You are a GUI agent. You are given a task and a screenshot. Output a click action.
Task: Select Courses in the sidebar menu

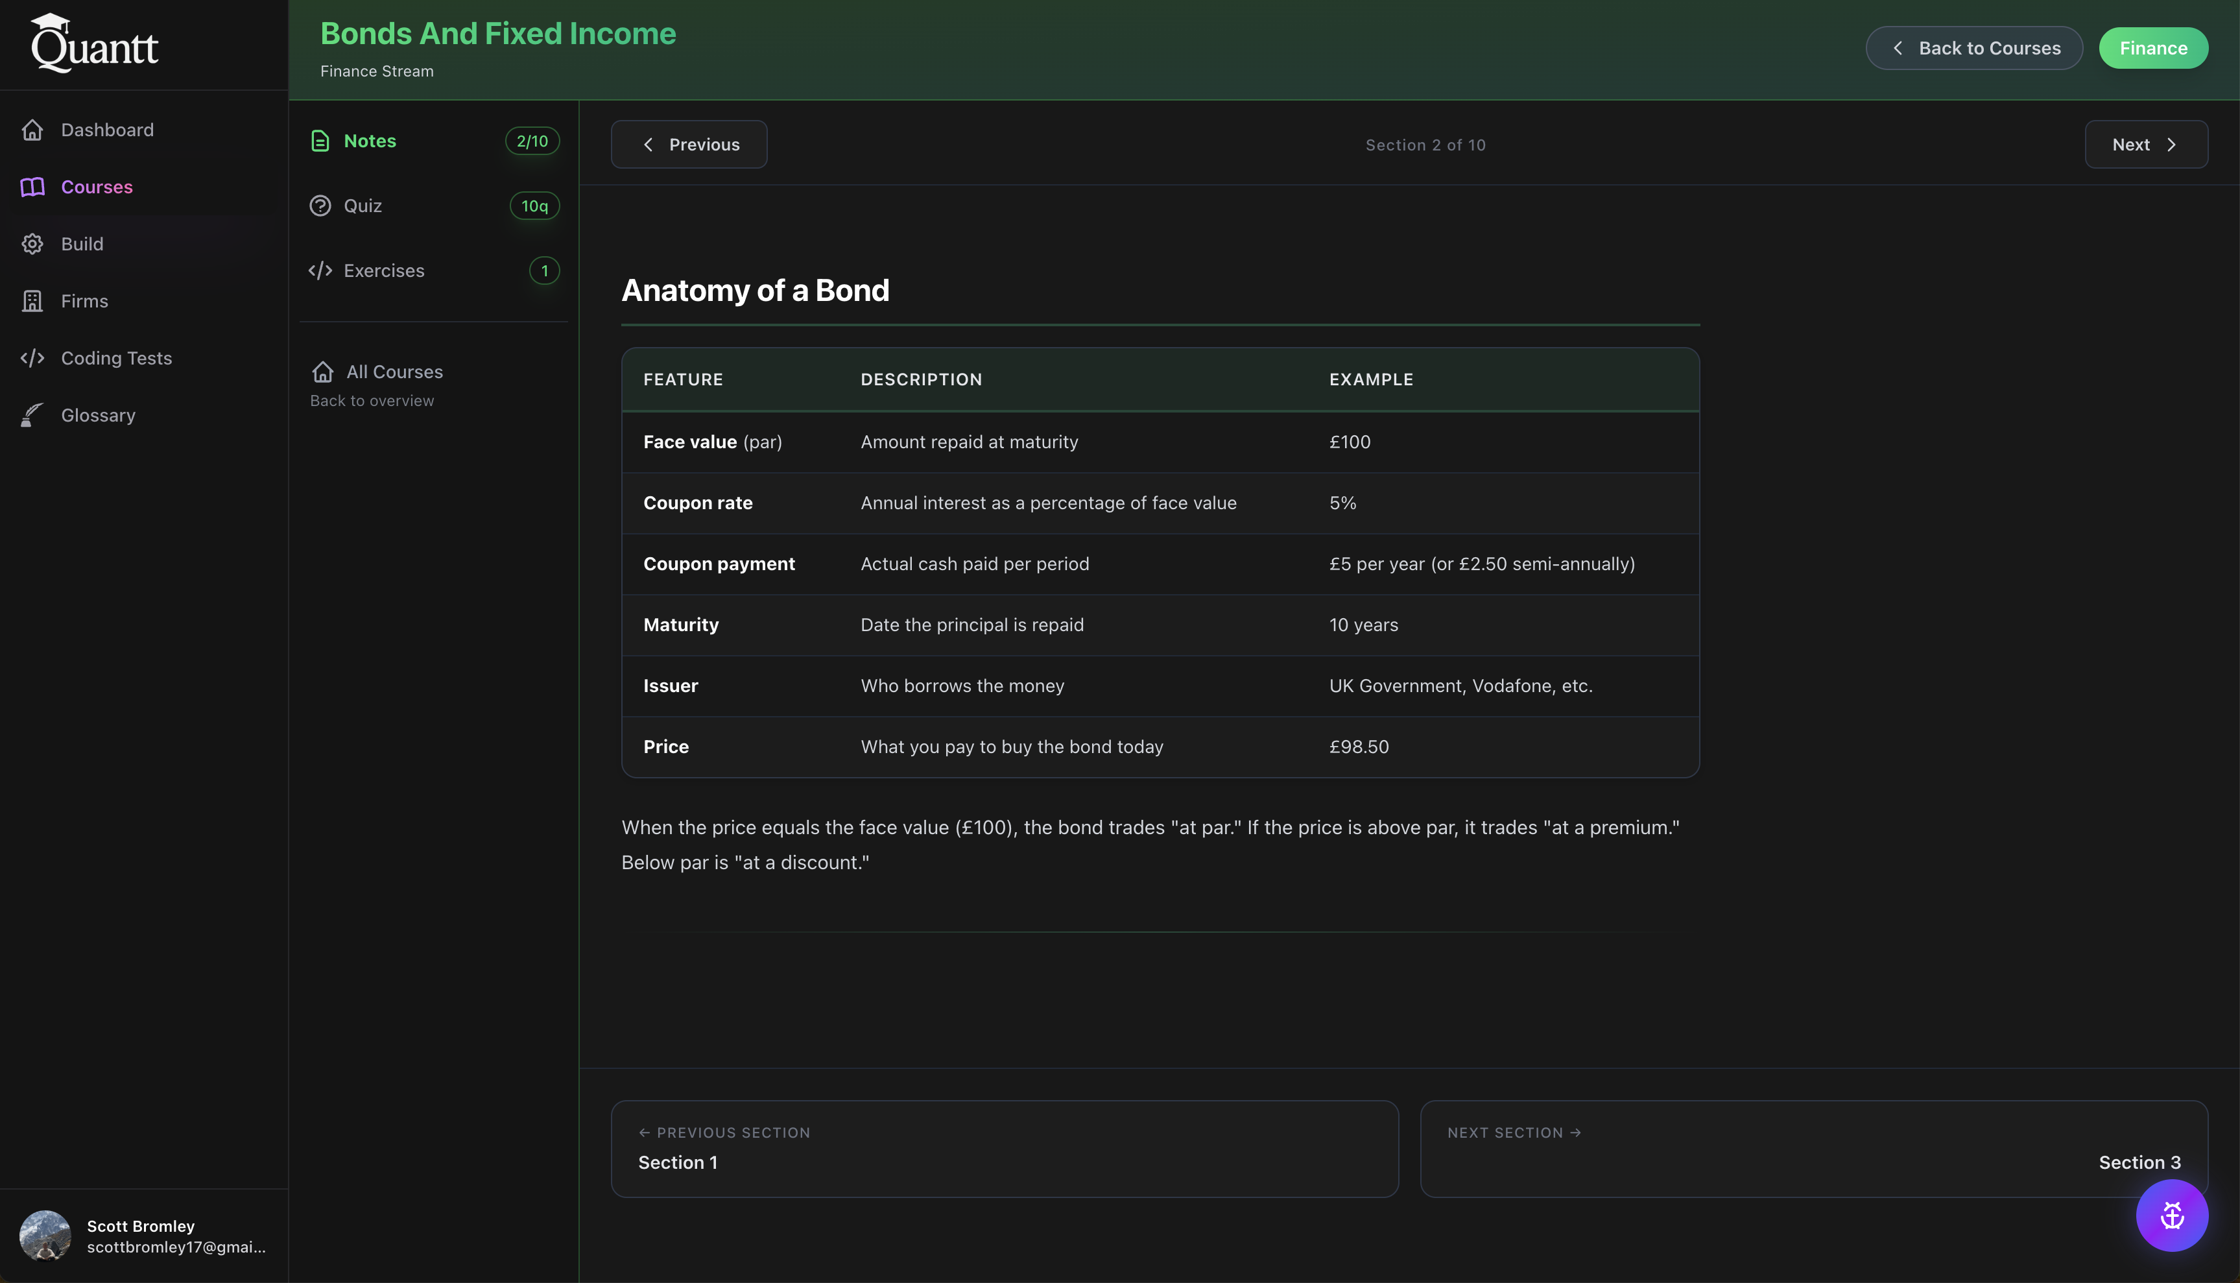[x=97, y=186]
